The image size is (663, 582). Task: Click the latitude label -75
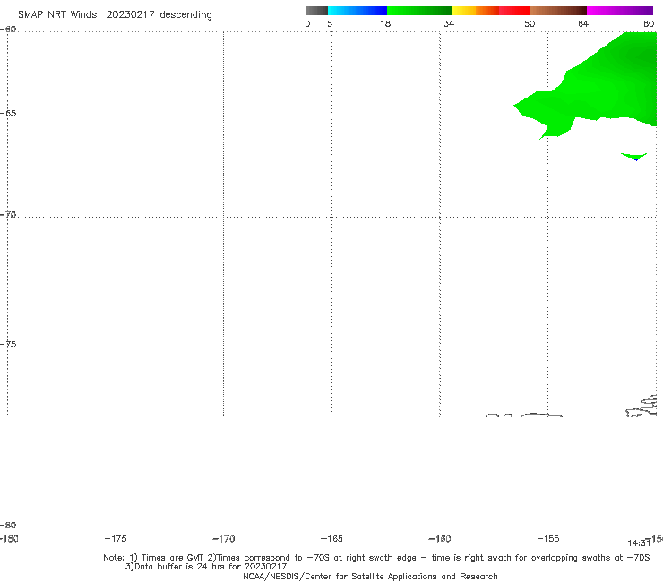(x=8, y=344)
